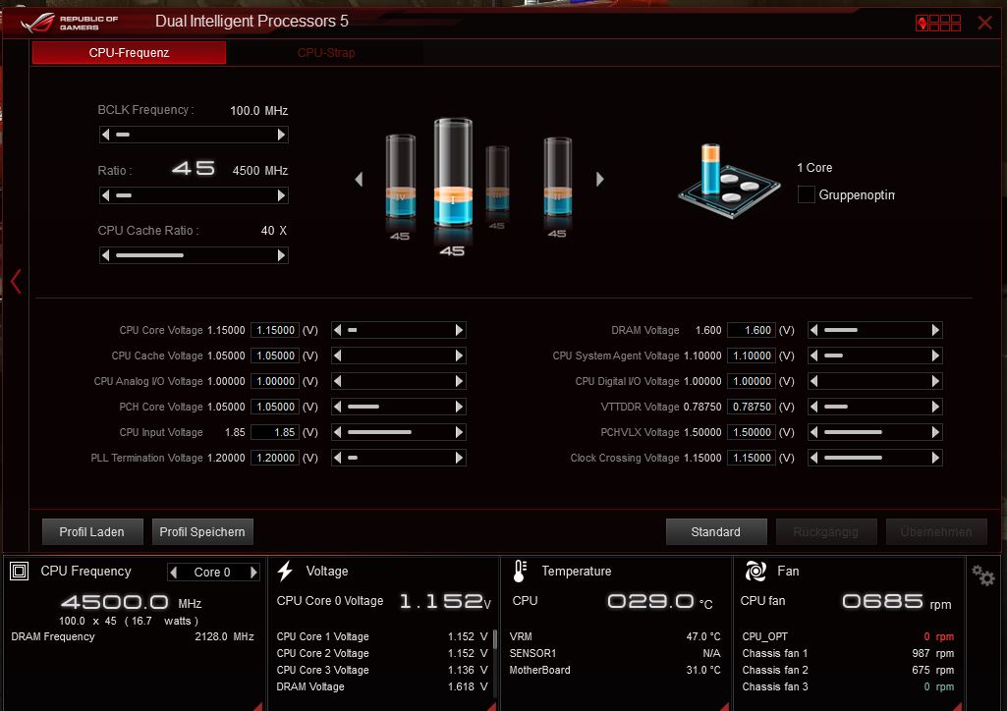Switch to the CPU-Strap tab
The width and height of the screenshot is (1007, 711).
pos(325,53)
